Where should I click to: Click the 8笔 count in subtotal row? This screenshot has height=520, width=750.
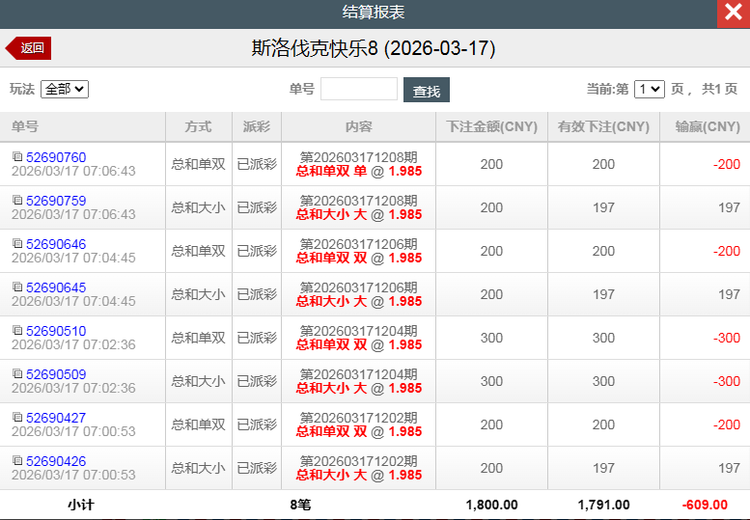300,505
